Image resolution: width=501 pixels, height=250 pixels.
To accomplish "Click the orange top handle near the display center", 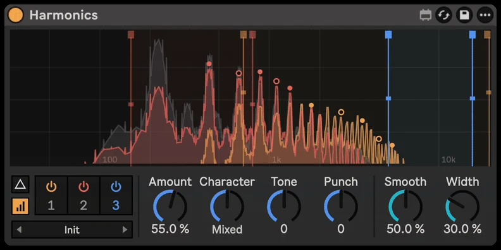I will pyautogui.click(x=244, y=35).
